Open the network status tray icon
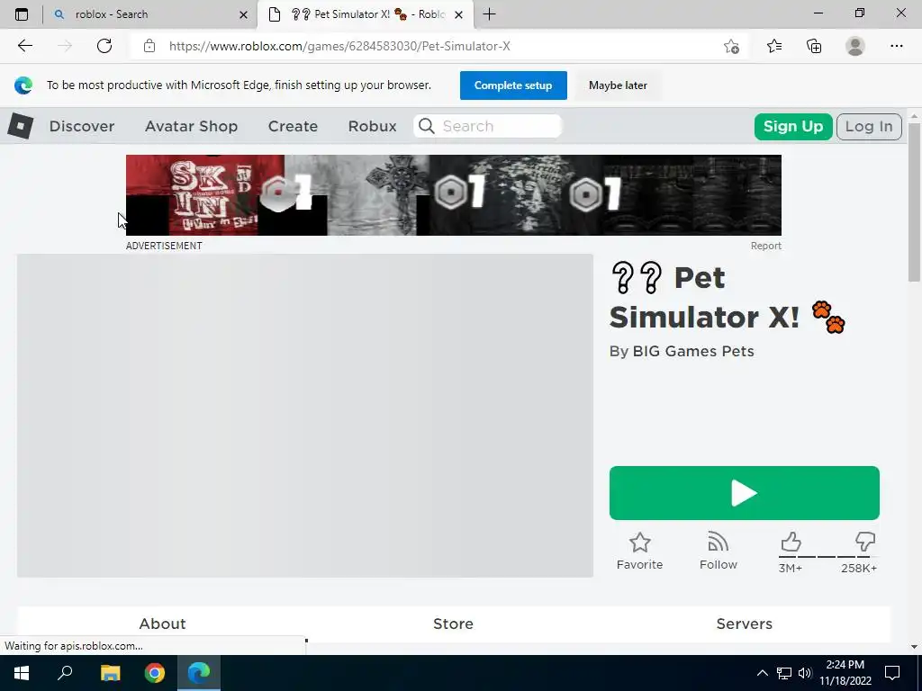 tap(784, 673)
